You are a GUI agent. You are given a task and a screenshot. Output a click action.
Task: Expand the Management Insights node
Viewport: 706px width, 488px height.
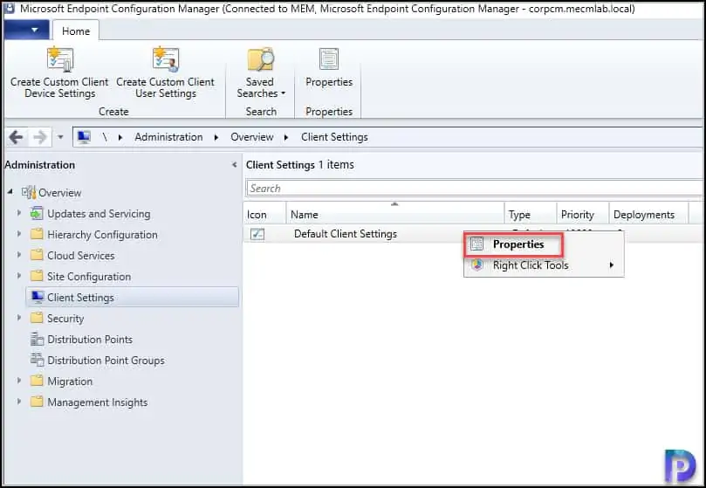(x=19, y=401)
